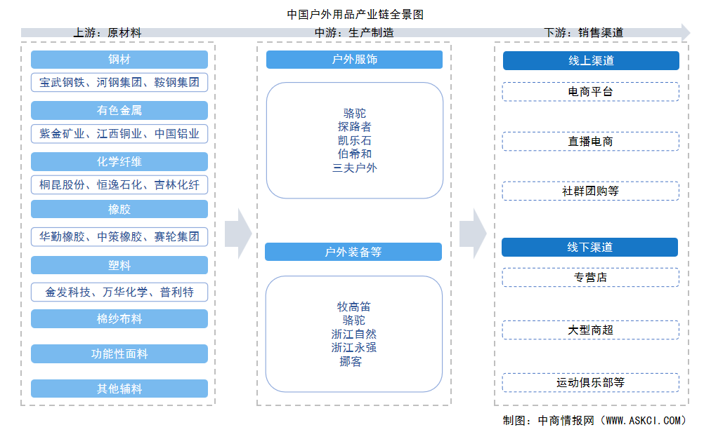Select the 运动俱乐部等 box

591,382
